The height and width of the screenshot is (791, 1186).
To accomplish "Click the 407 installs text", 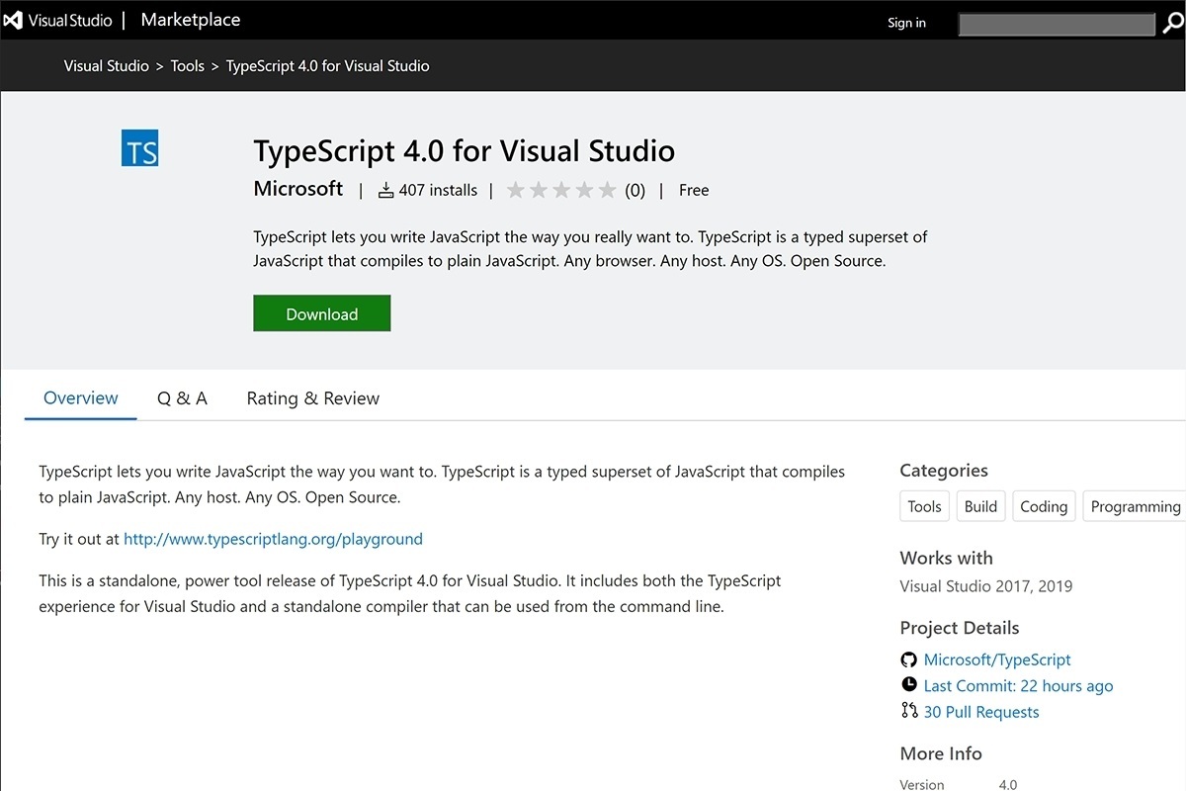I will pos(438,190).
